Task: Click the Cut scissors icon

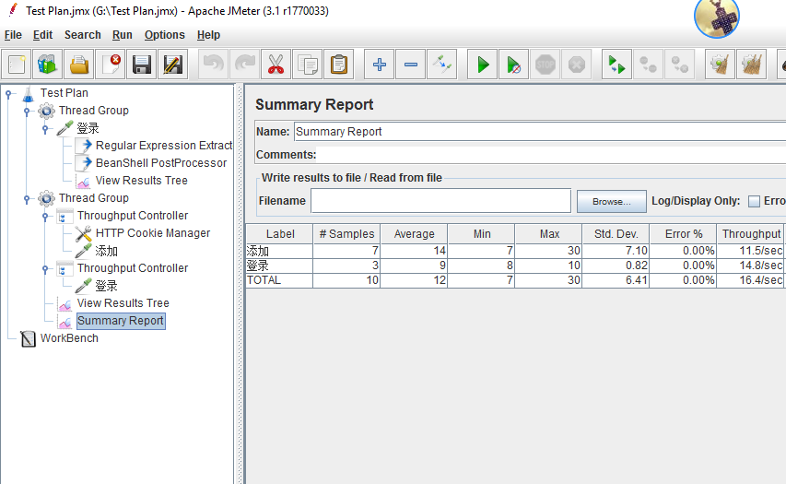Action: coord(276,65)
